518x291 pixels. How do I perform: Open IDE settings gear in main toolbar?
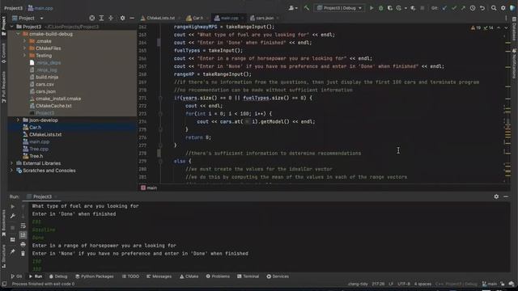tap(503, 8)
